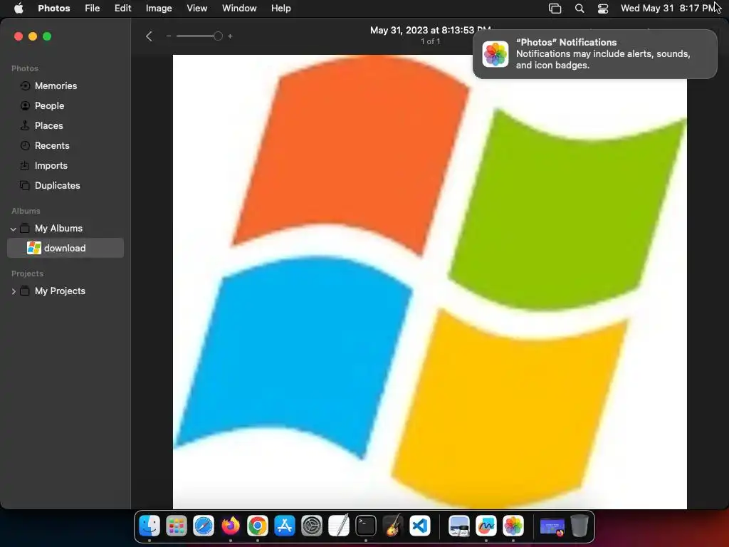Go back with the left chevron
Viewport: 729px width, 547px height.
(149, 36)
